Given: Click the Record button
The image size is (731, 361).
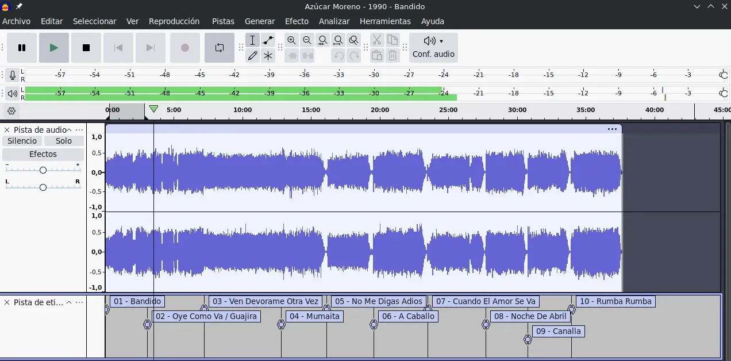Looking at the screenshot, I should click(x=185, y=48).
